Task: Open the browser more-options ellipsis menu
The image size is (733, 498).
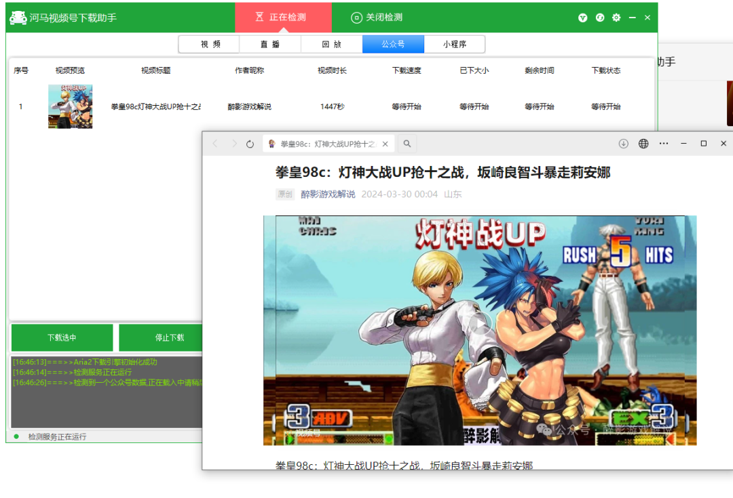Action: (x=663, y=144)
